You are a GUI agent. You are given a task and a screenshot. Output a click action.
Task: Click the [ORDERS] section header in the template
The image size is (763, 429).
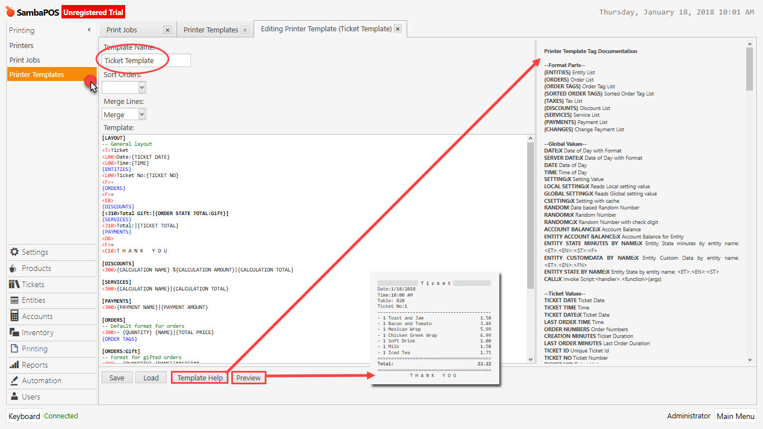pyautogui.click(x=114, y=321)
